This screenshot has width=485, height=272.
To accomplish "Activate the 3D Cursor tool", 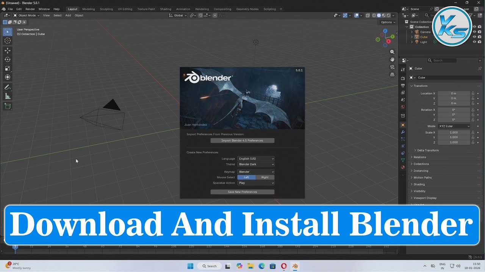I will point(8,41).
